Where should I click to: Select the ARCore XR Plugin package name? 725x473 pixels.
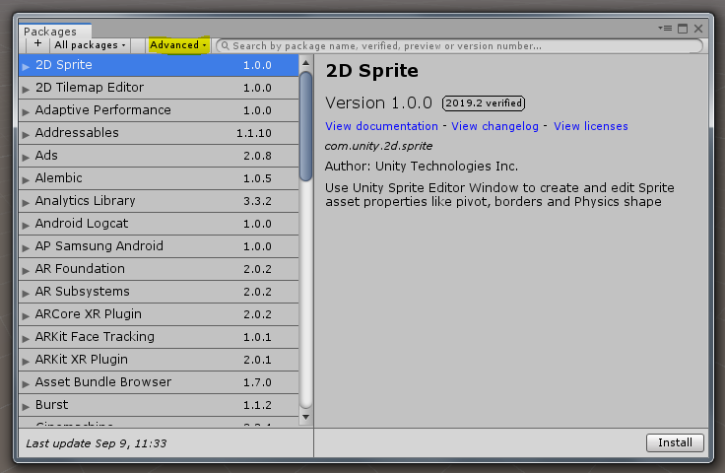point(89,314)
